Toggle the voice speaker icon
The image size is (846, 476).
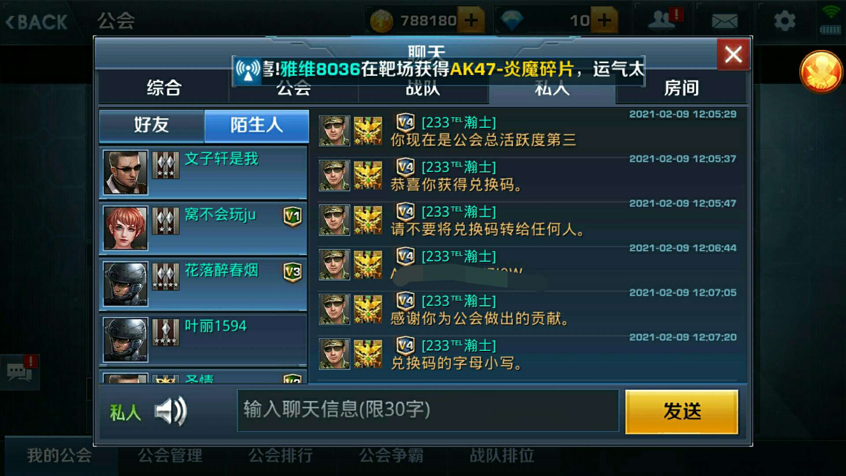tap(171, 411)
